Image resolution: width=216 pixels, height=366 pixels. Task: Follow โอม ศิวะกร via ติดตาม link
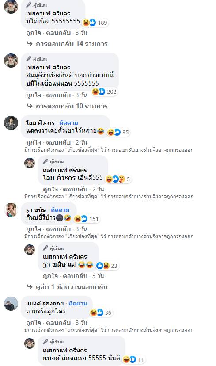click(x=68, y=123)
